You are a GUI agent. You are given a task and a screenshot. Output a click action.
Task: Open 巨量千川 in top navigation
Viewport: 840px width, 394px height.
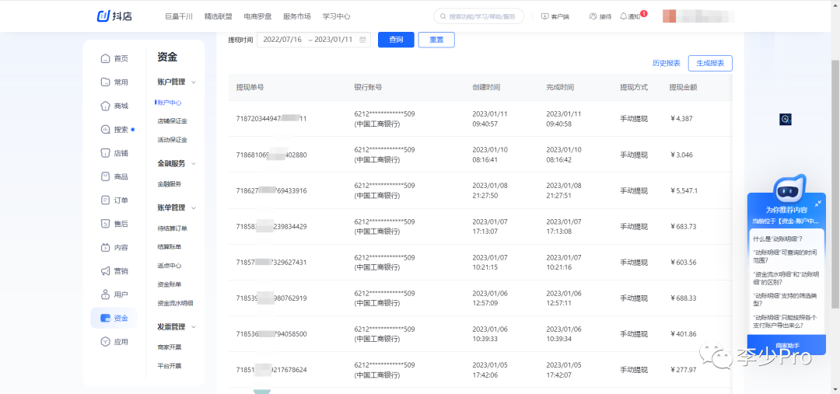coord(179,16)
